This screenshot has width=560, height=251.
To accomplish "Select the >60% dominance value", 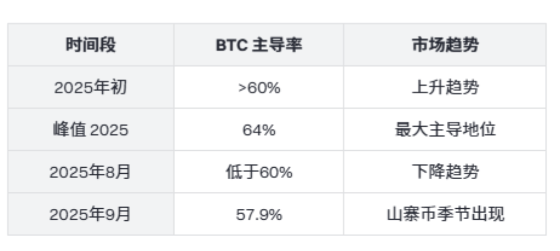I will [x=259, y=88].
